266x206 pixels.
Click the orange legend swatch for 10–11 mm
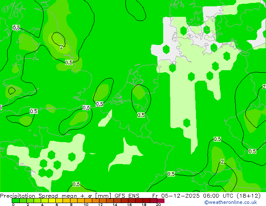tap(89, 201)
